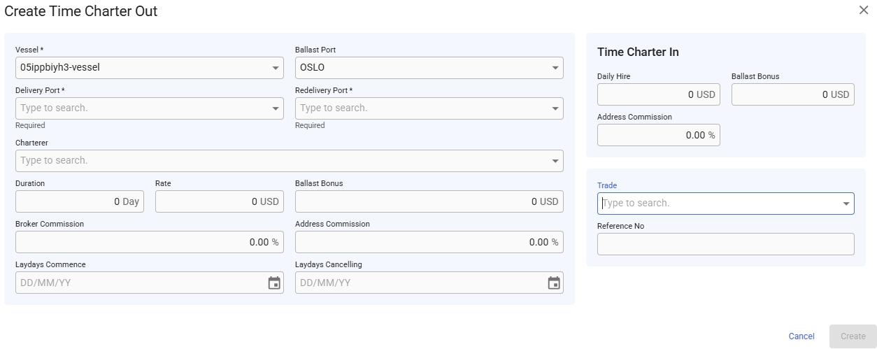Image resolution: width=877 pixels, height=349 pixels.
Task: Click the Reference No text field
Action: click(x=725, y=244)
